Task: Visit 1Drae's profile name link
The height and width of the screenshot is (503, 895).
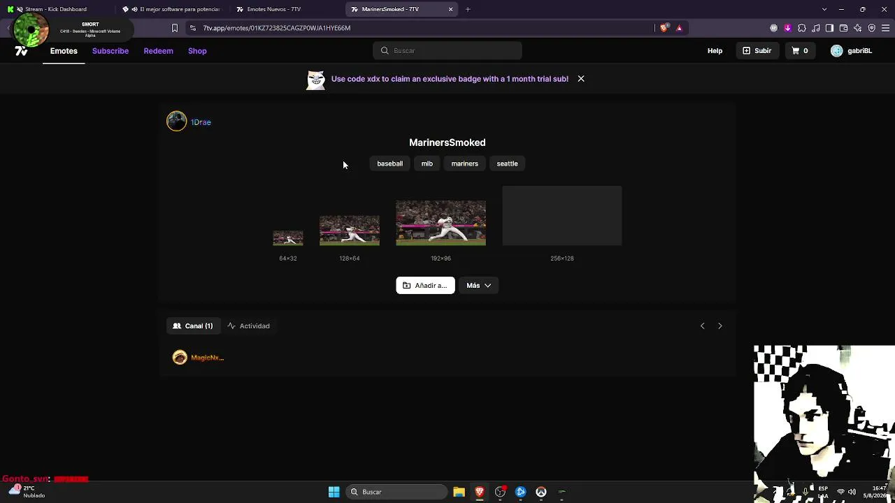Action: [x=201, y=122]
